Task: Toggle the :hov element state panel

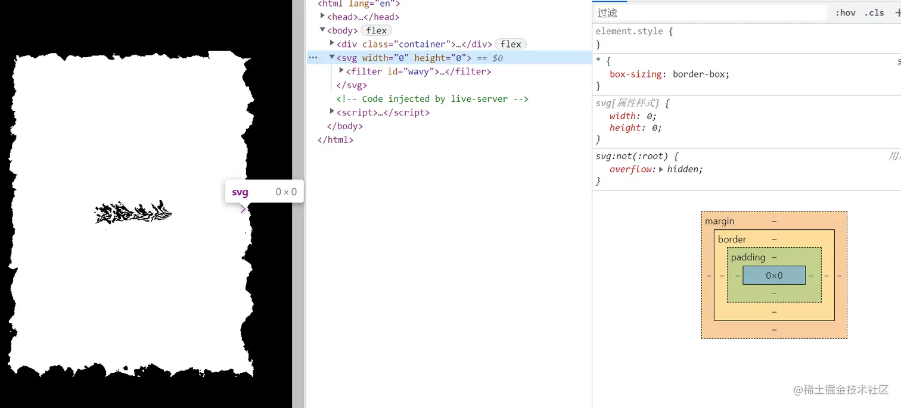Action: click(845, 13)
